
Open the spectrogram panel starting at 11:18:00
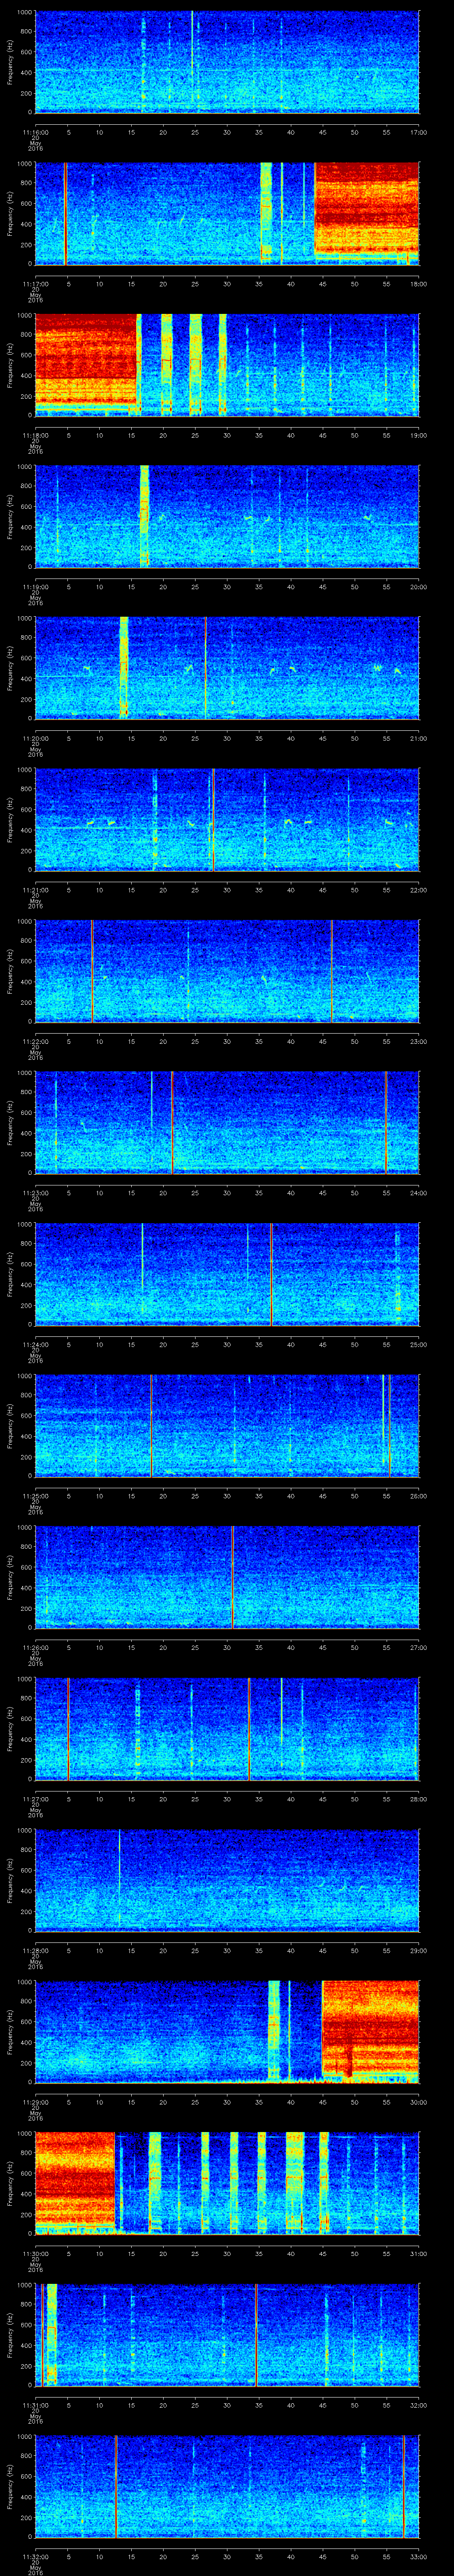pyautogui.click(x=227, y=365)
